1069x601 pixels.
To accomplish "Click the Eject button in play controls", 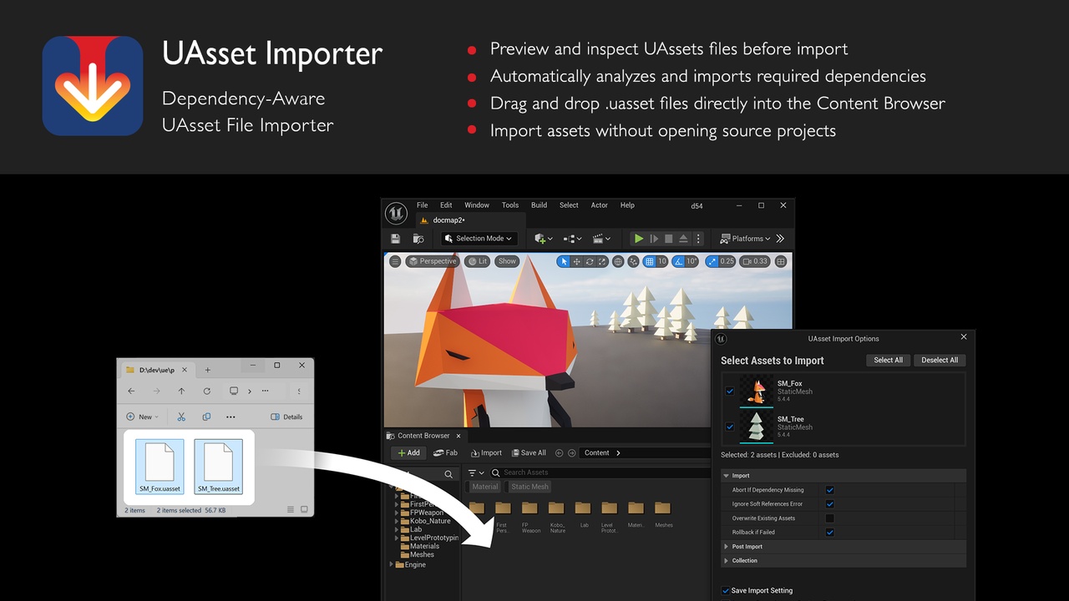I will [x=683, y=239].
